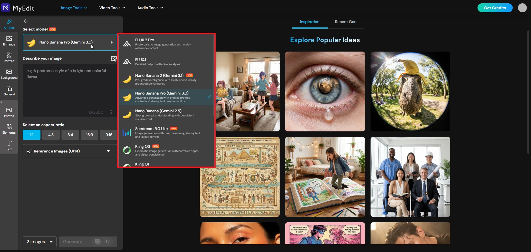Click the Get Credits button
This screenshot has height=252, width=531.
tap(494, 8)
